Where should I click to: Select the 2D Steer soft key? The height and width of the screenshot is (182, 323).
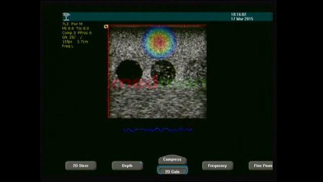coord(81,165)
